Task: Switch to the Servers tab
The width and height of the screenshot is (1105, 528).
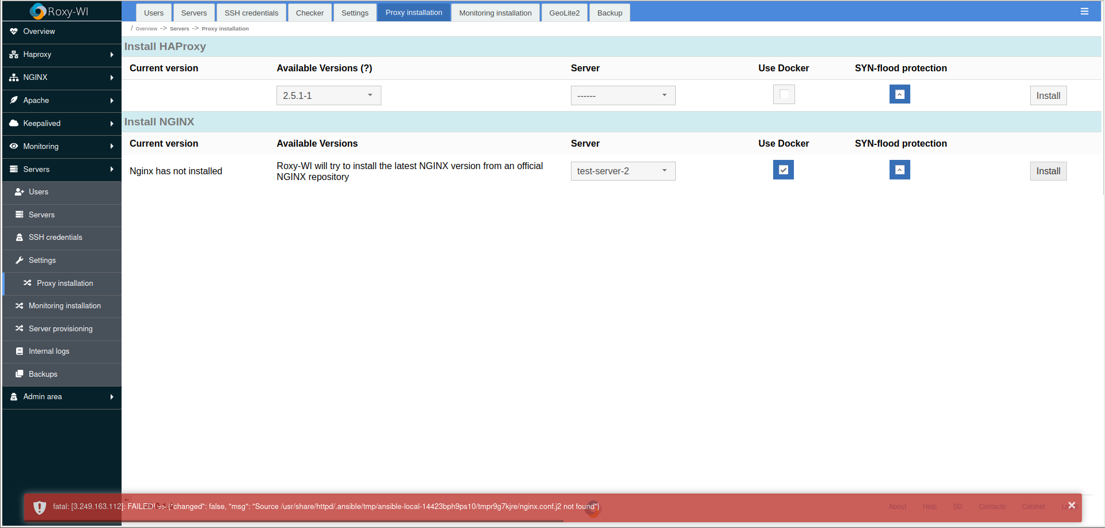Action: point(194,13)
